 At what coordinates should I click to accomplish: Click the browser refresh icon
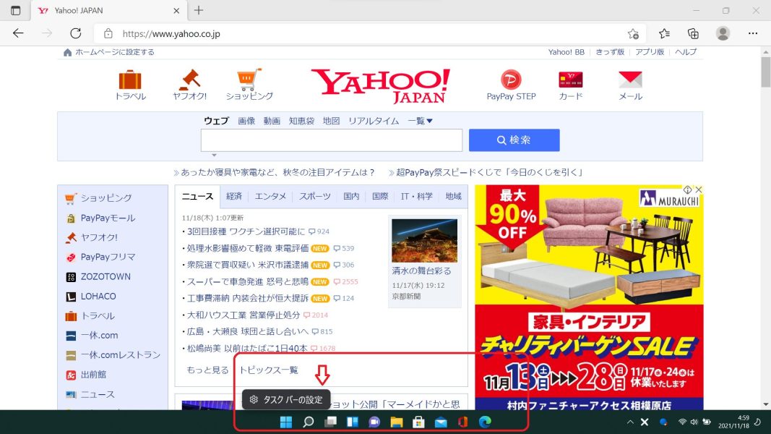(x=76, y=33)
